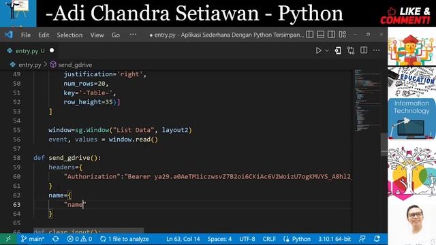Click 'window.read()' on line 56
This screenshot has width=436, height=245.
point(134,140)
